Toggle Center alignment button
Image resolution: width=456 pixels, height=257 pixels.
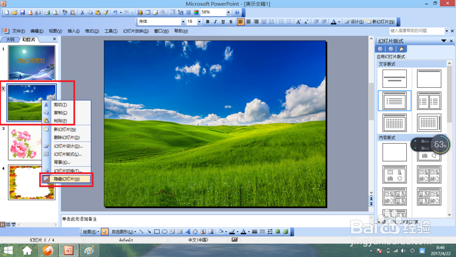pos(249,22)
